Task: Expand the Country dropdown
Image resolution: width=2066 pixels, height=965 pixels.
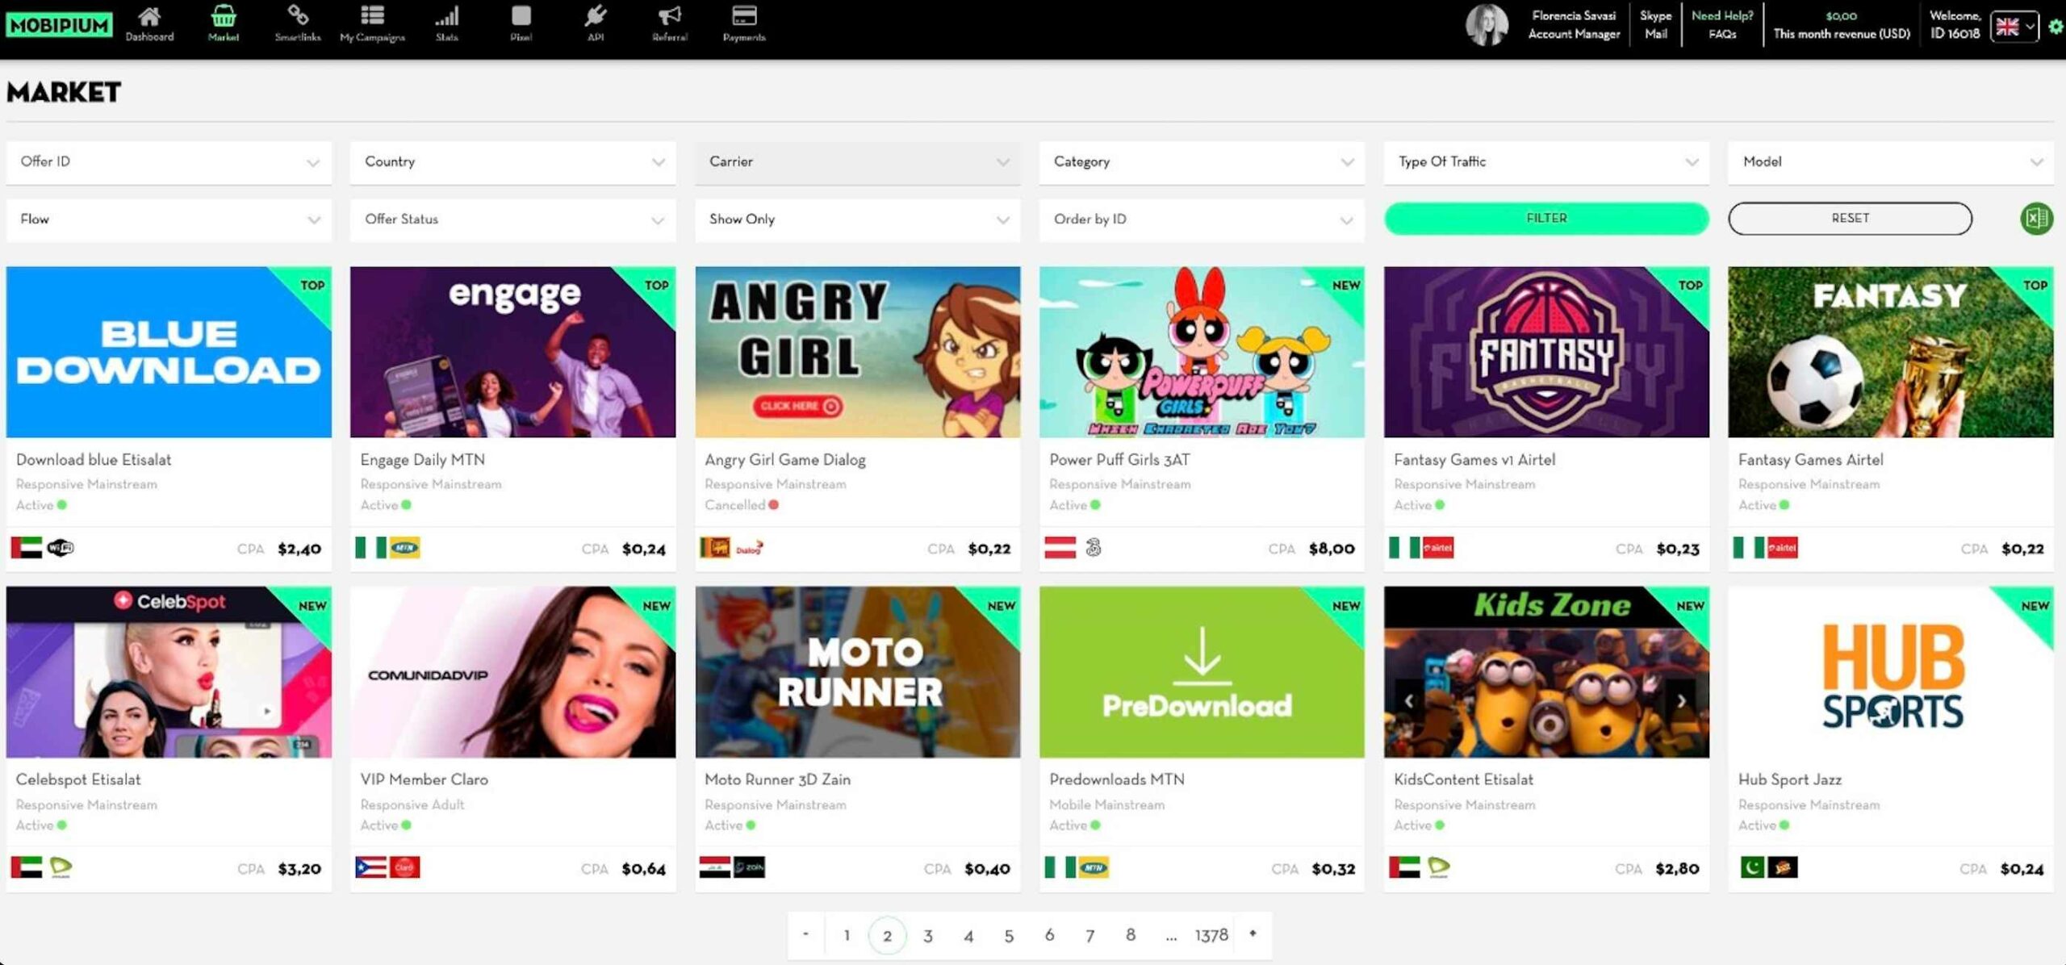Action: [512, 162]
